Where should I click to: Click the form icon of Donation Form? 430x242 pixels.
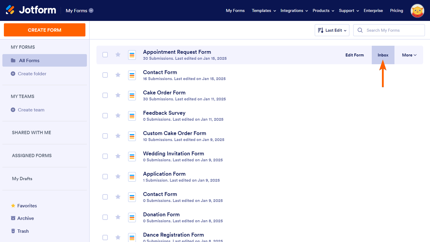(x=132, y=218)
